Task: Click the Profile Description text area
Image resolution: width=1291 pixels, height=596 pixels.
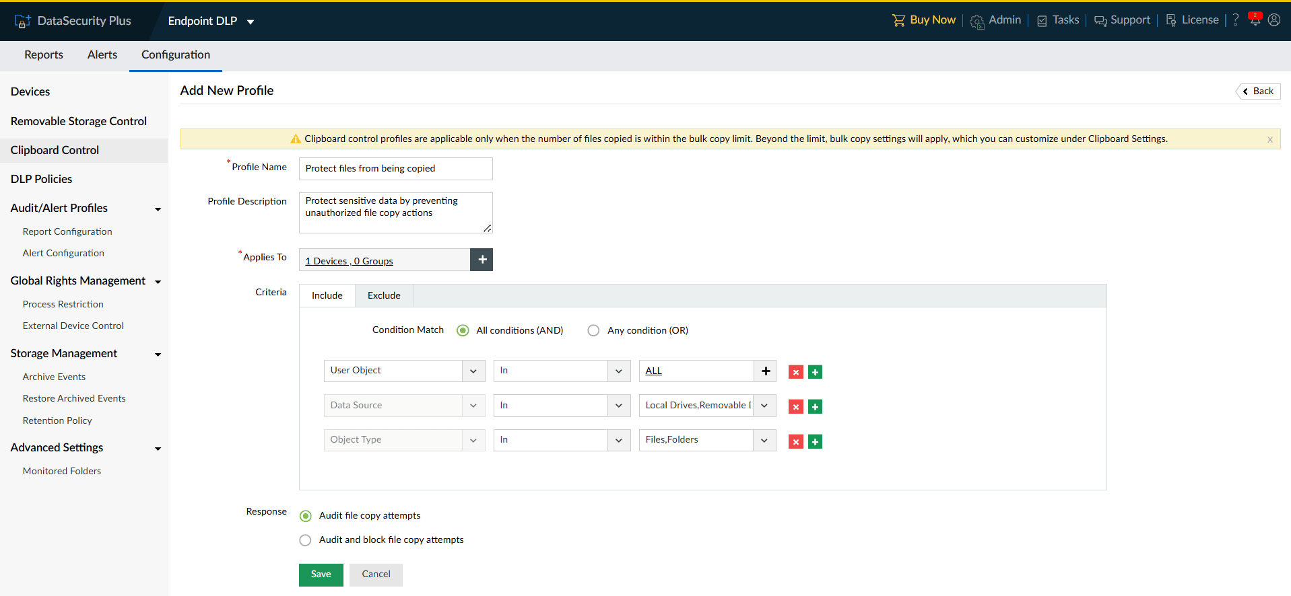Action: coord(396,213)
